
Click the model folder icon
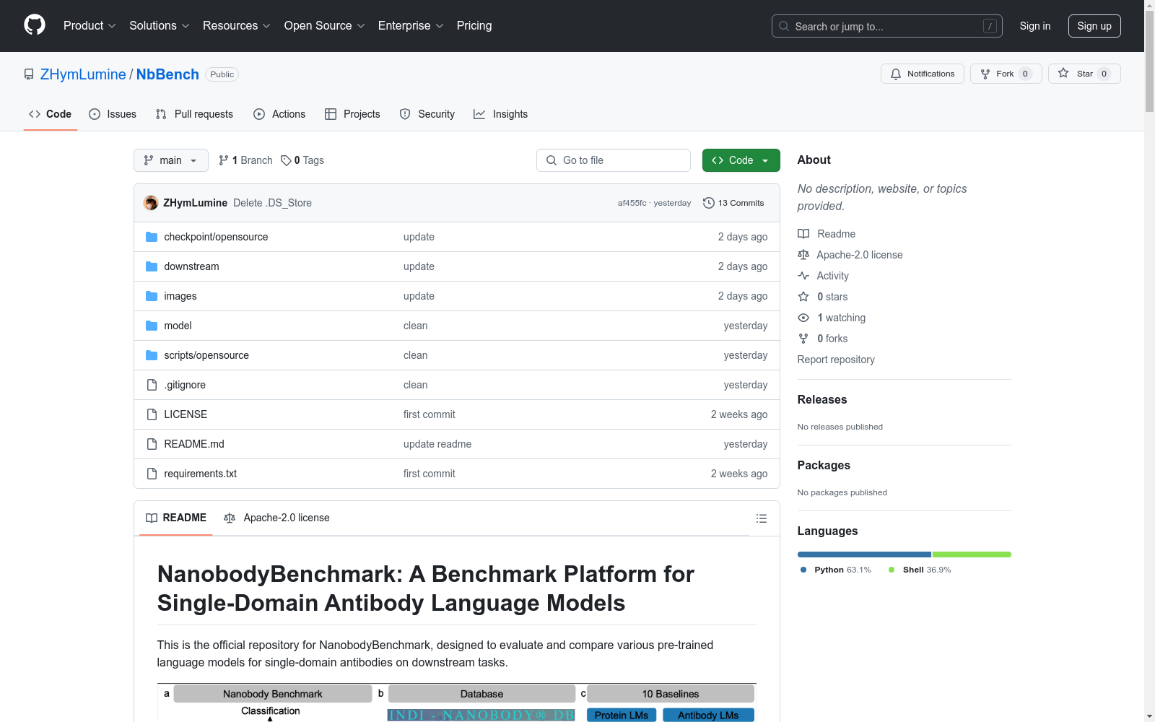click(x=152, y=326)
